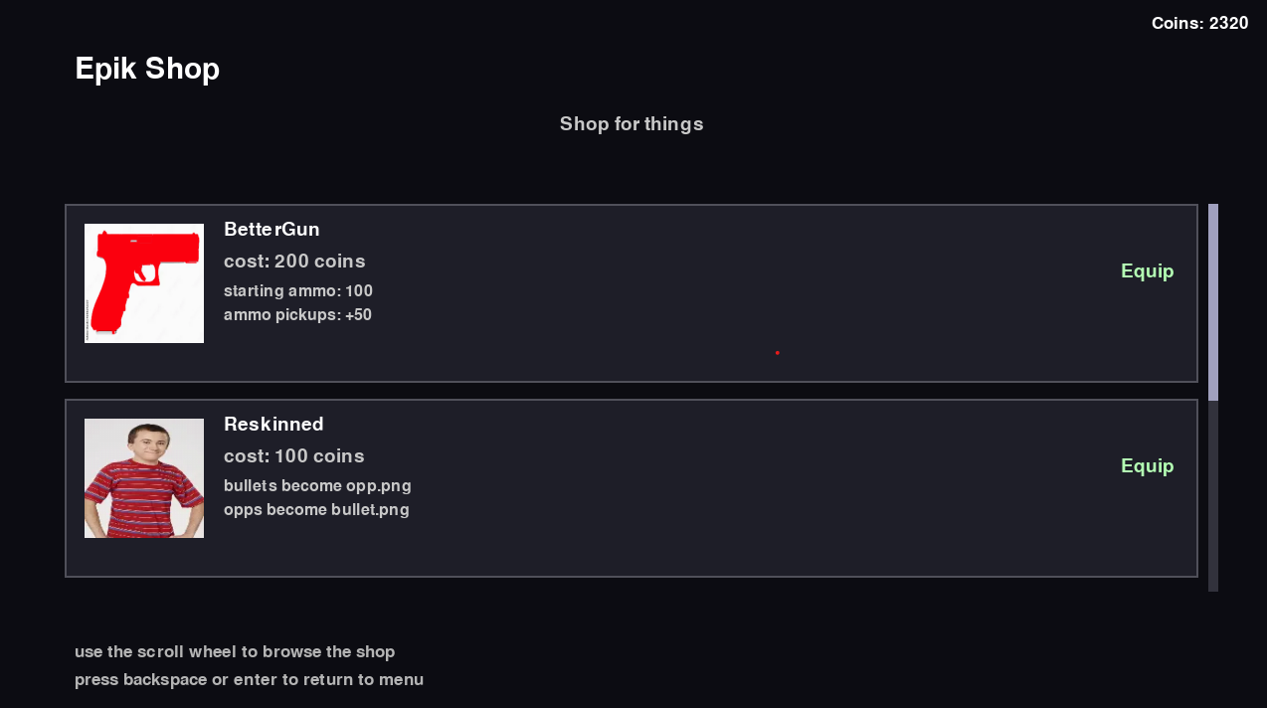Click the opps become bullet.png line
1267x708 pixels.
[316, 510]
